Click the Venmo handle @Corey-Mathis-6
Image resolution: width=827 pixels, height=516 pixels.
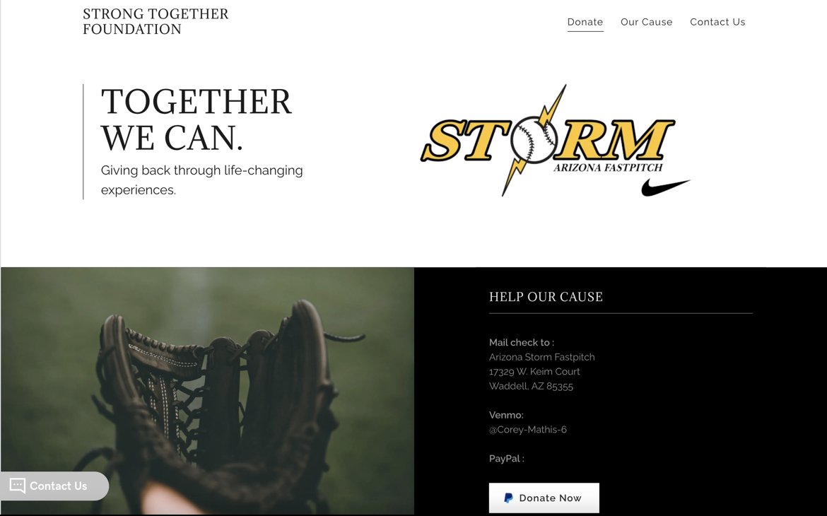coord(528,430)
